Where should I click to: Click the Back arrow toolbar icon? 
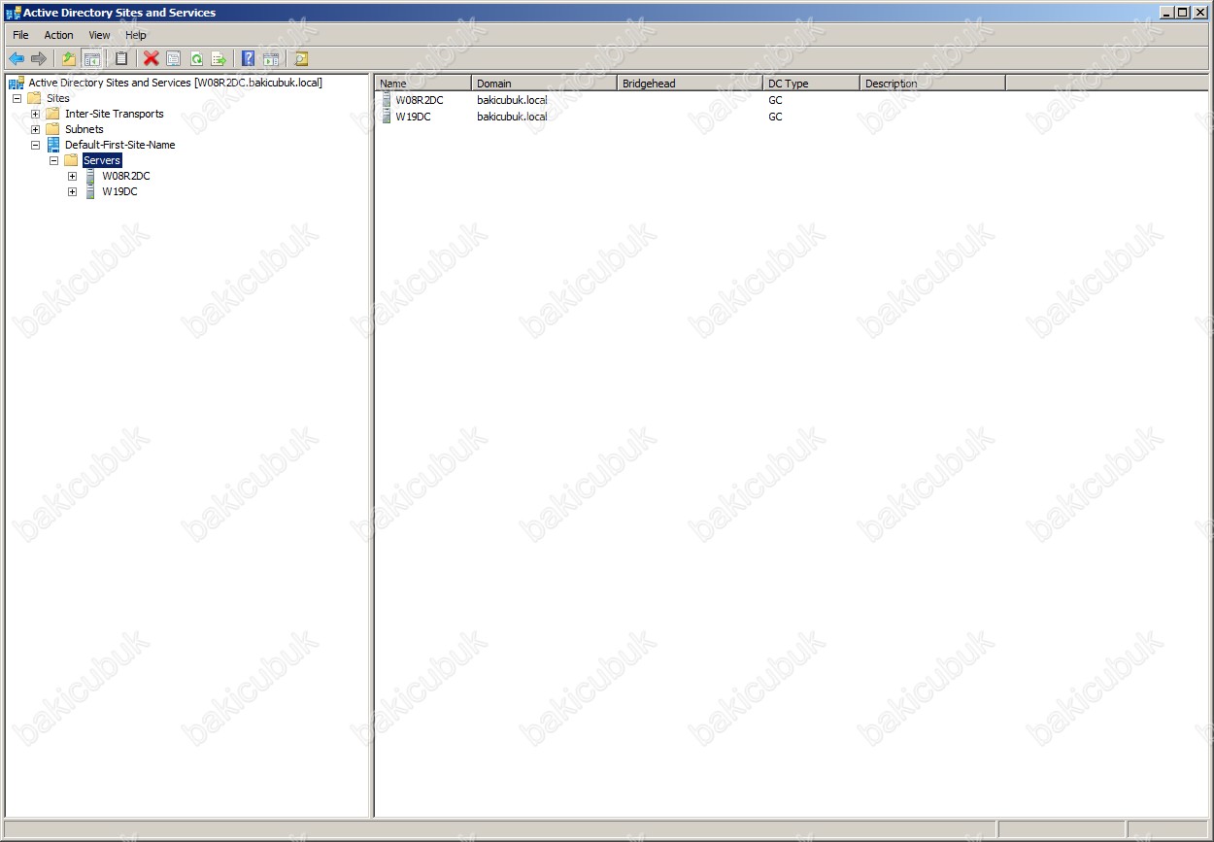[x=17, y=59]
